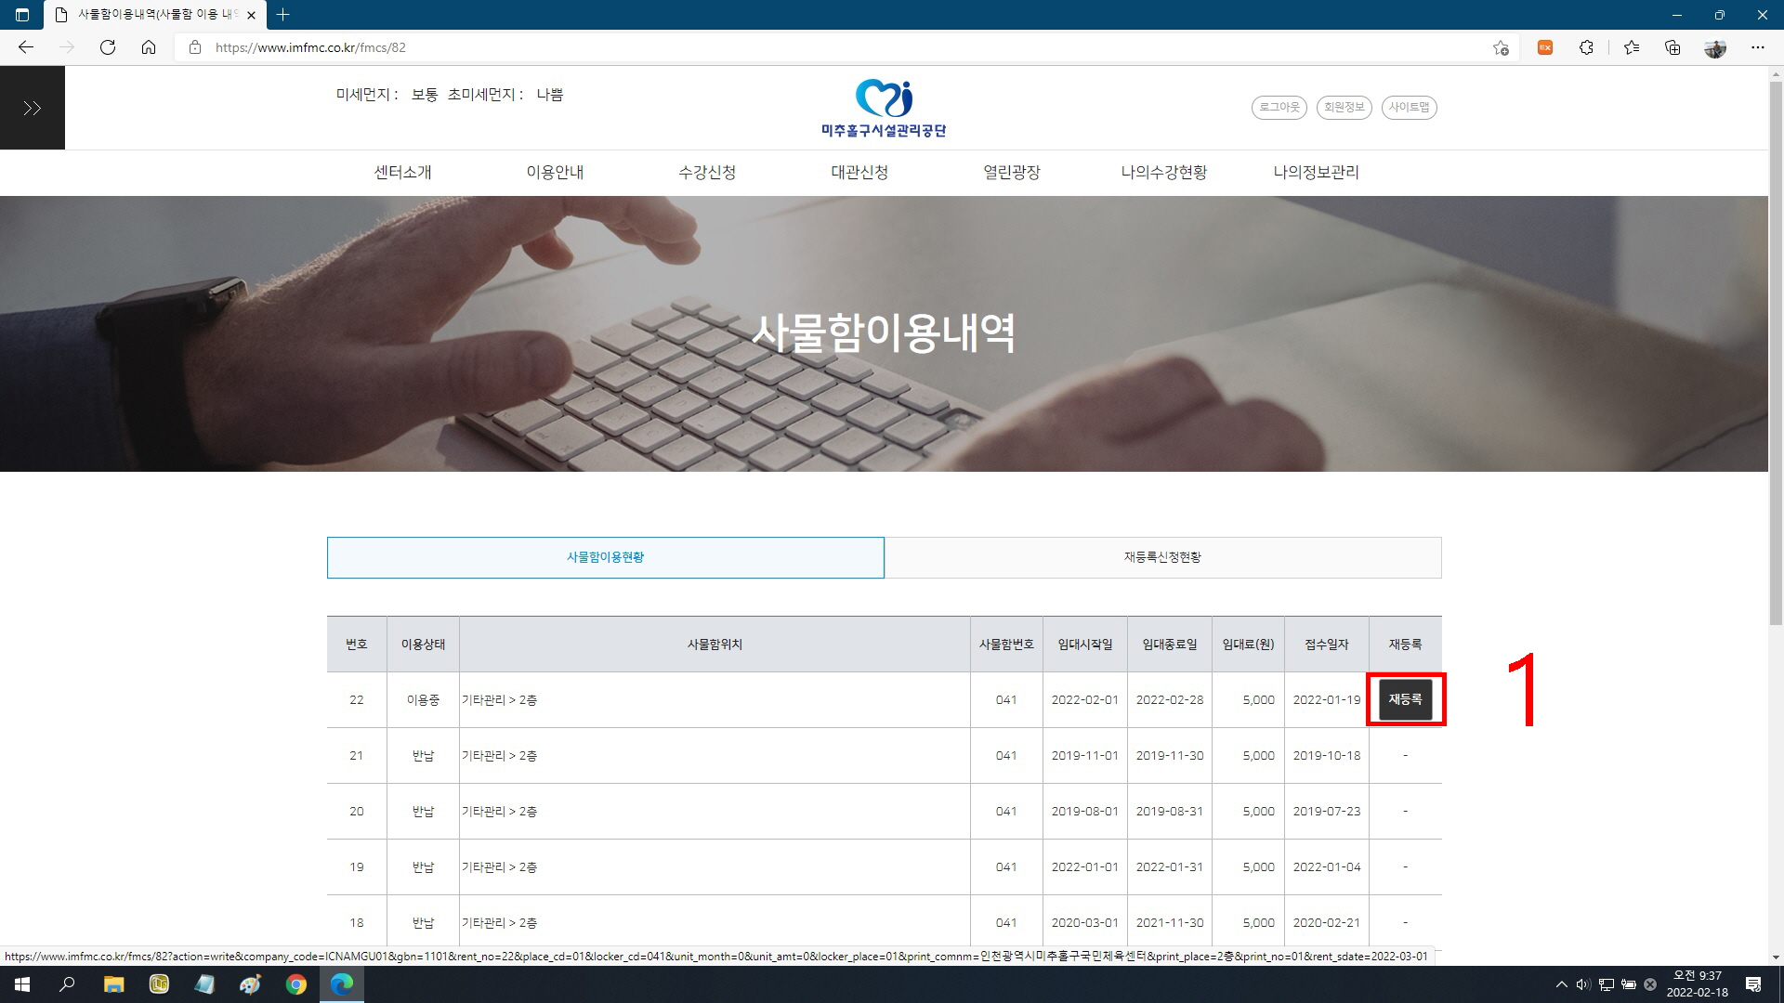Image resolution: width=1784 pixels, height=1003 pixels.
Task: Click the page vertical scrollbar
Action: pos(1775,353)
